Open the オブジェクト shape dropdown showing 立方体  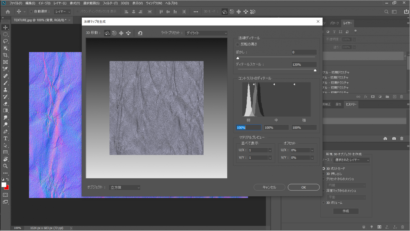(124, 187)
